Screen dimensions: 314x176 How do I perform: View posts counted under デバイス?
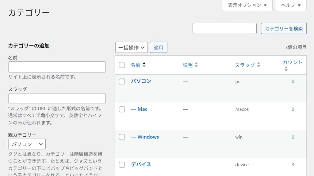(293, 164)
